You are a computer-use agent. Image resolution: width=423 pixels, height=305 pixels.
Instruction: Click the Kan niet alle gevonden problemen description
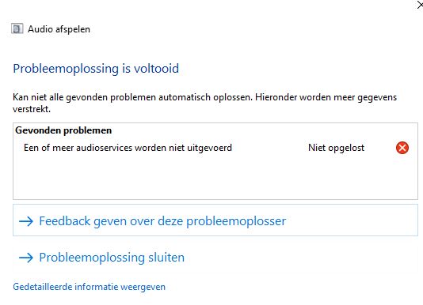[204, 103]
